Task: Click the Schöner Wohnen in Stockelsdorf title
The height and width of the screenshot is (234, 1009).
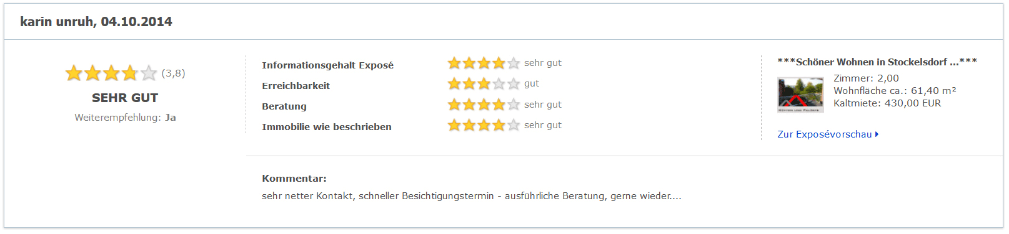Action: point(877,62)
